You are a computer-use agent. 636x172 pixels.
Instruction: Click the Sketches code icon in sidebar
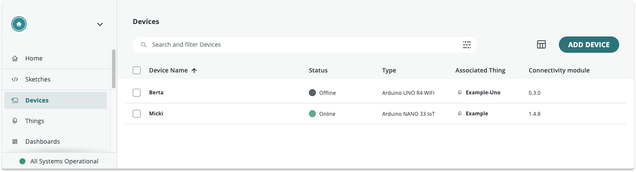(x=15, y=79)
